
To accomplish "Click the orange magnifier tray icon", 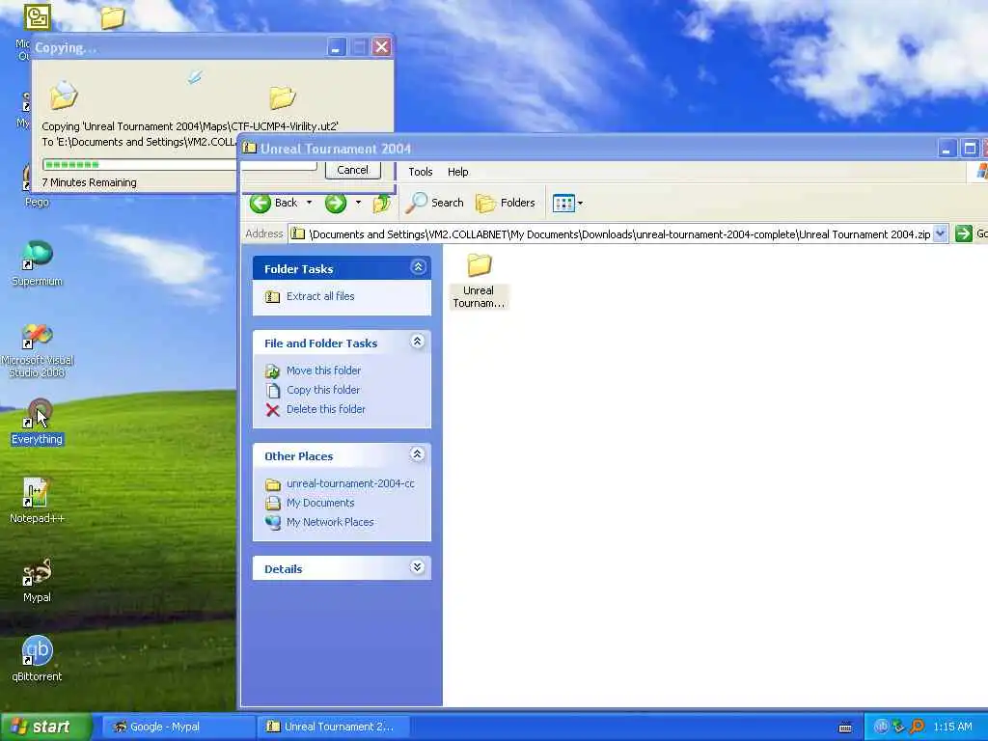I will (917, 727).
